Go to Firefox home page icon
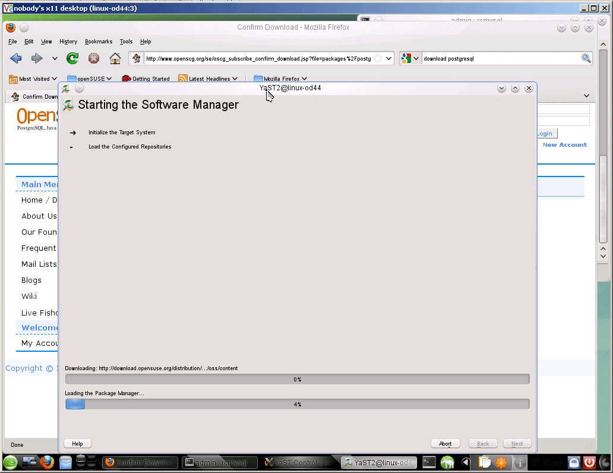The height and width of the screenshot is (473, 613). pos(115,58)
